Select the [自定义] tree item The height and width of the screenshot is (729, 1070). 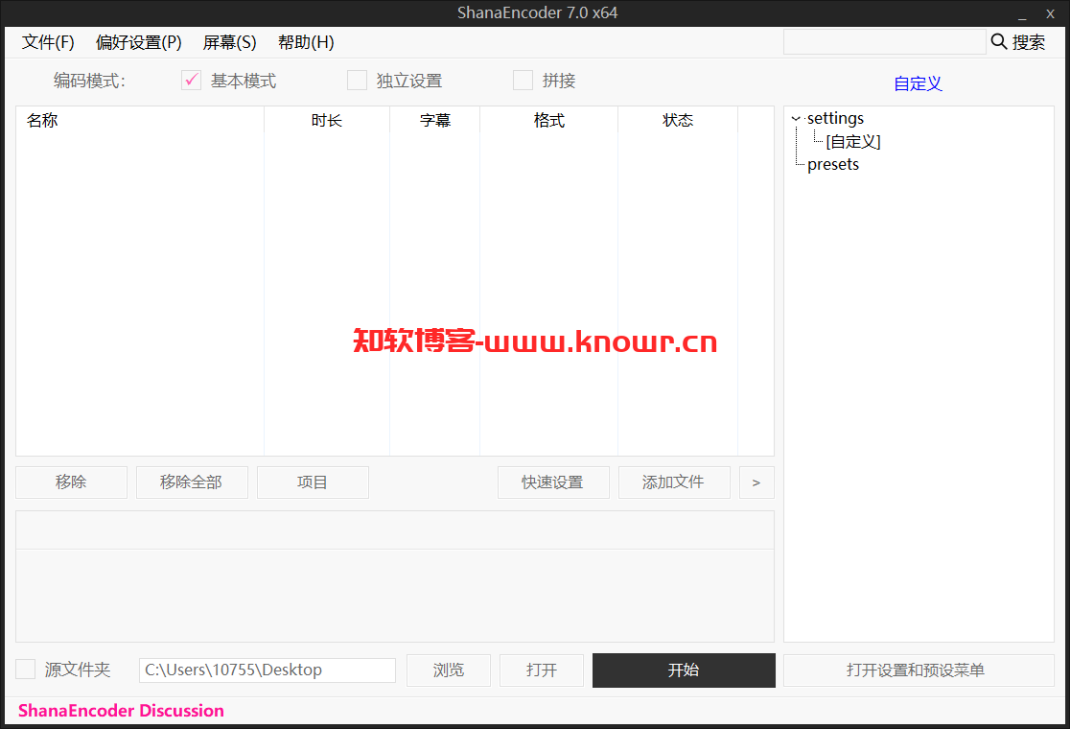853,141
